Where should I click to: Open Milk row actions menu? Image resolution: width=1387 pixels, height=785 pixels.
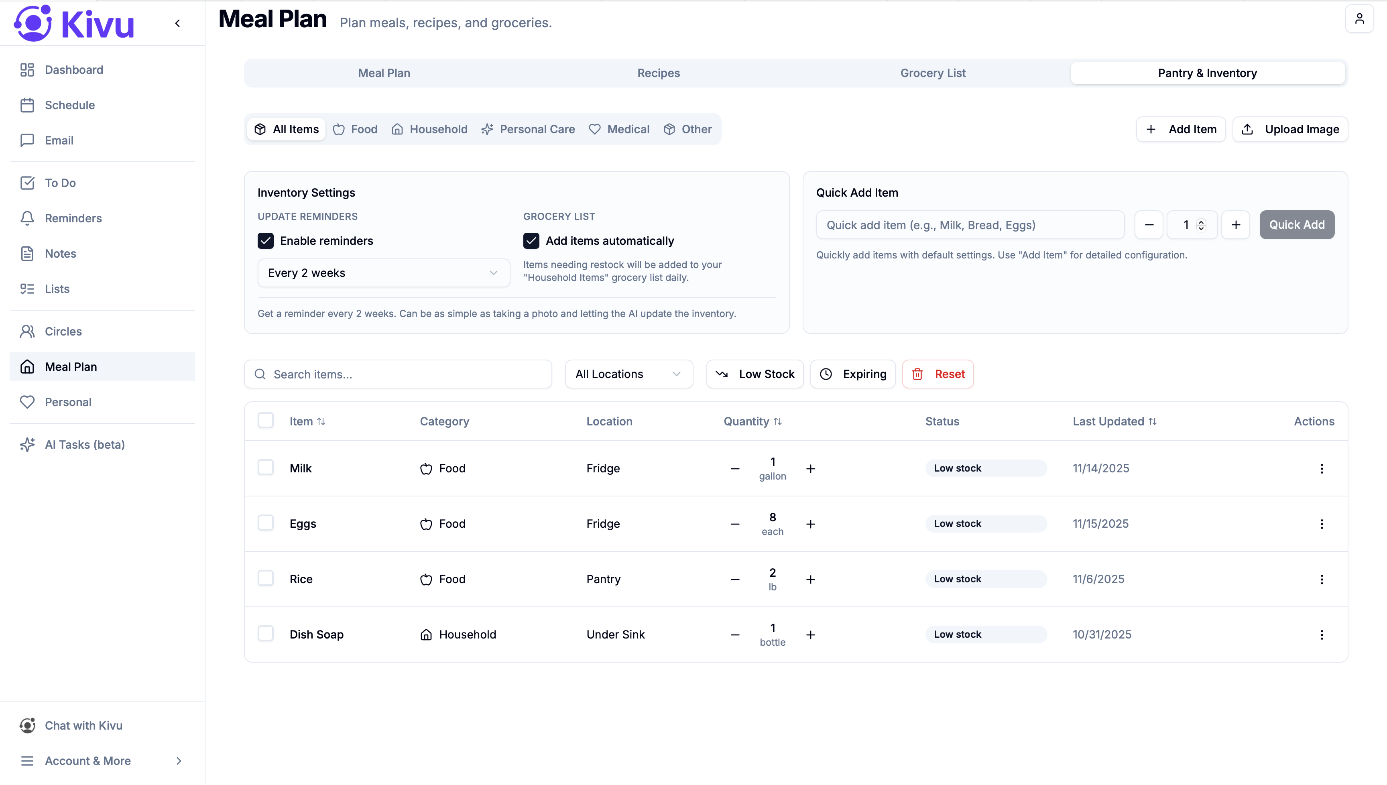pos(1321,468)
